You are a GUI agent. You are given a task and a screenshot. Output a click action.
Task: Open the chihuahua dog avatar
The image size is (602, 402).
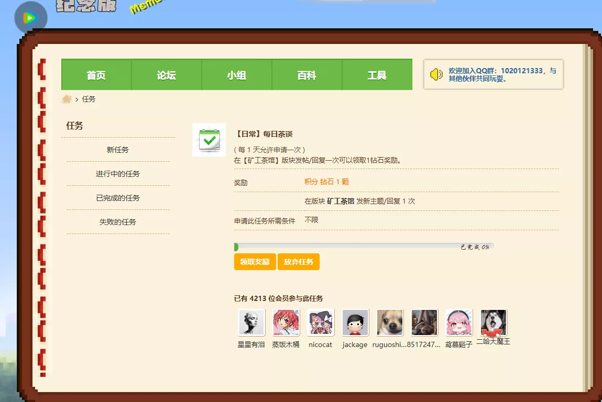(x=390, y=322)
